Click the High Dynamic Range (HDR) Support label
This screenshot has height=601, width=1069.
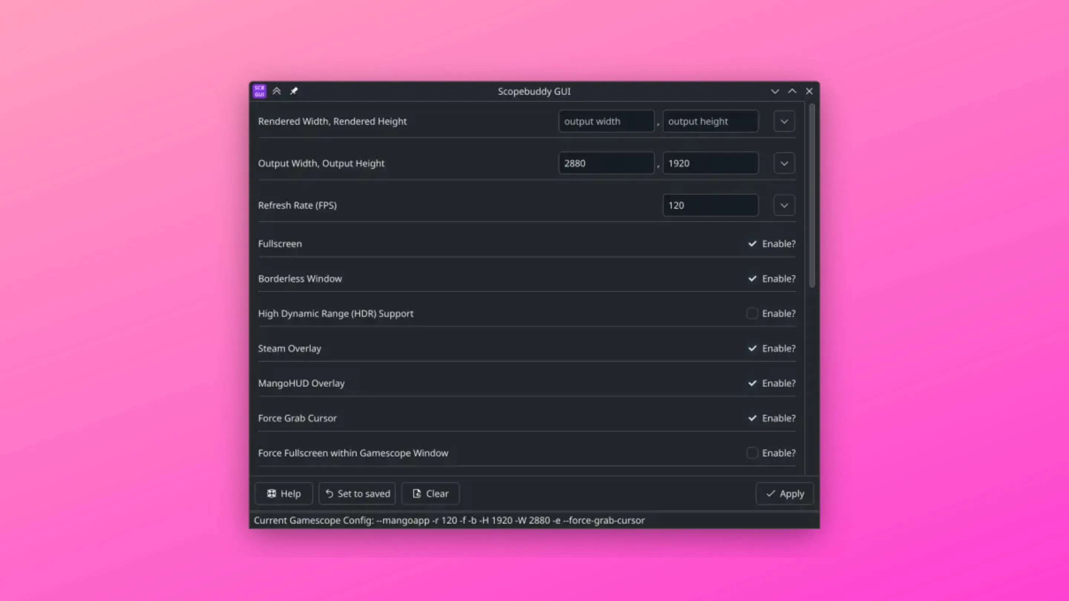[x=336, y=313]
